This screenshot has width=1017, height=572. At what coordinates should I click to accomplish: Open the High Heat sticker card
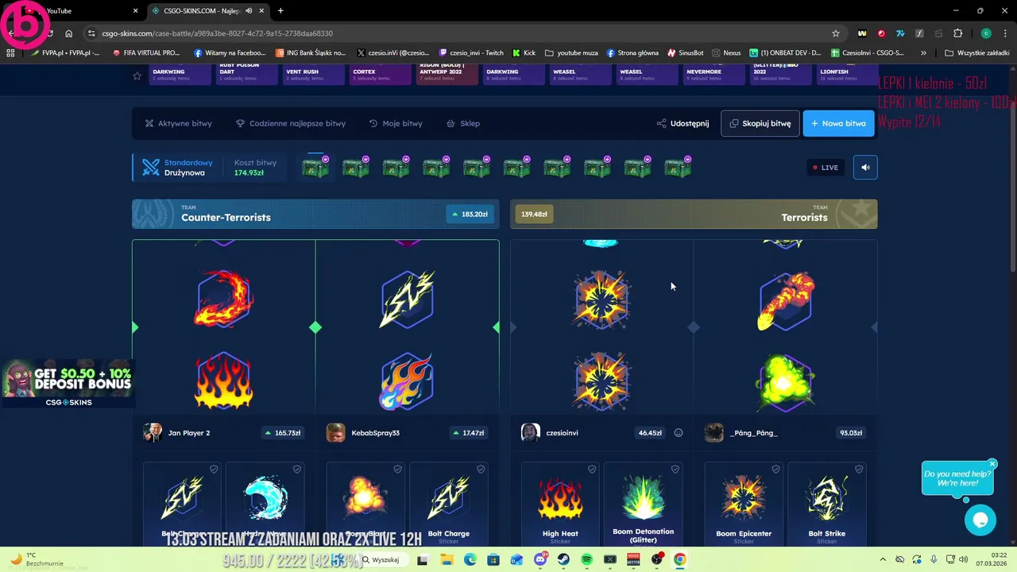point(560,504)
